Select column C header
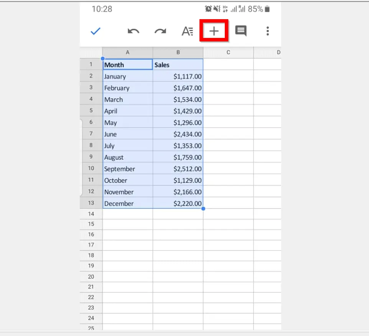Image resolution: width=369 pixels, height=336 pixels. coord(228,52)
